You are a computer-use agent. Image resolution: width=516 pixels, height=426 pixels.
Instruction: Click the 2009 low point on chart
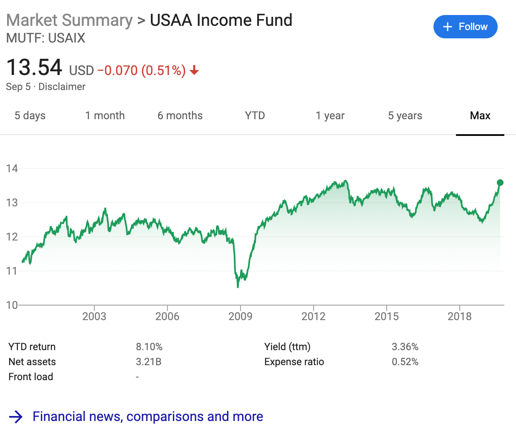pos(238,286)
